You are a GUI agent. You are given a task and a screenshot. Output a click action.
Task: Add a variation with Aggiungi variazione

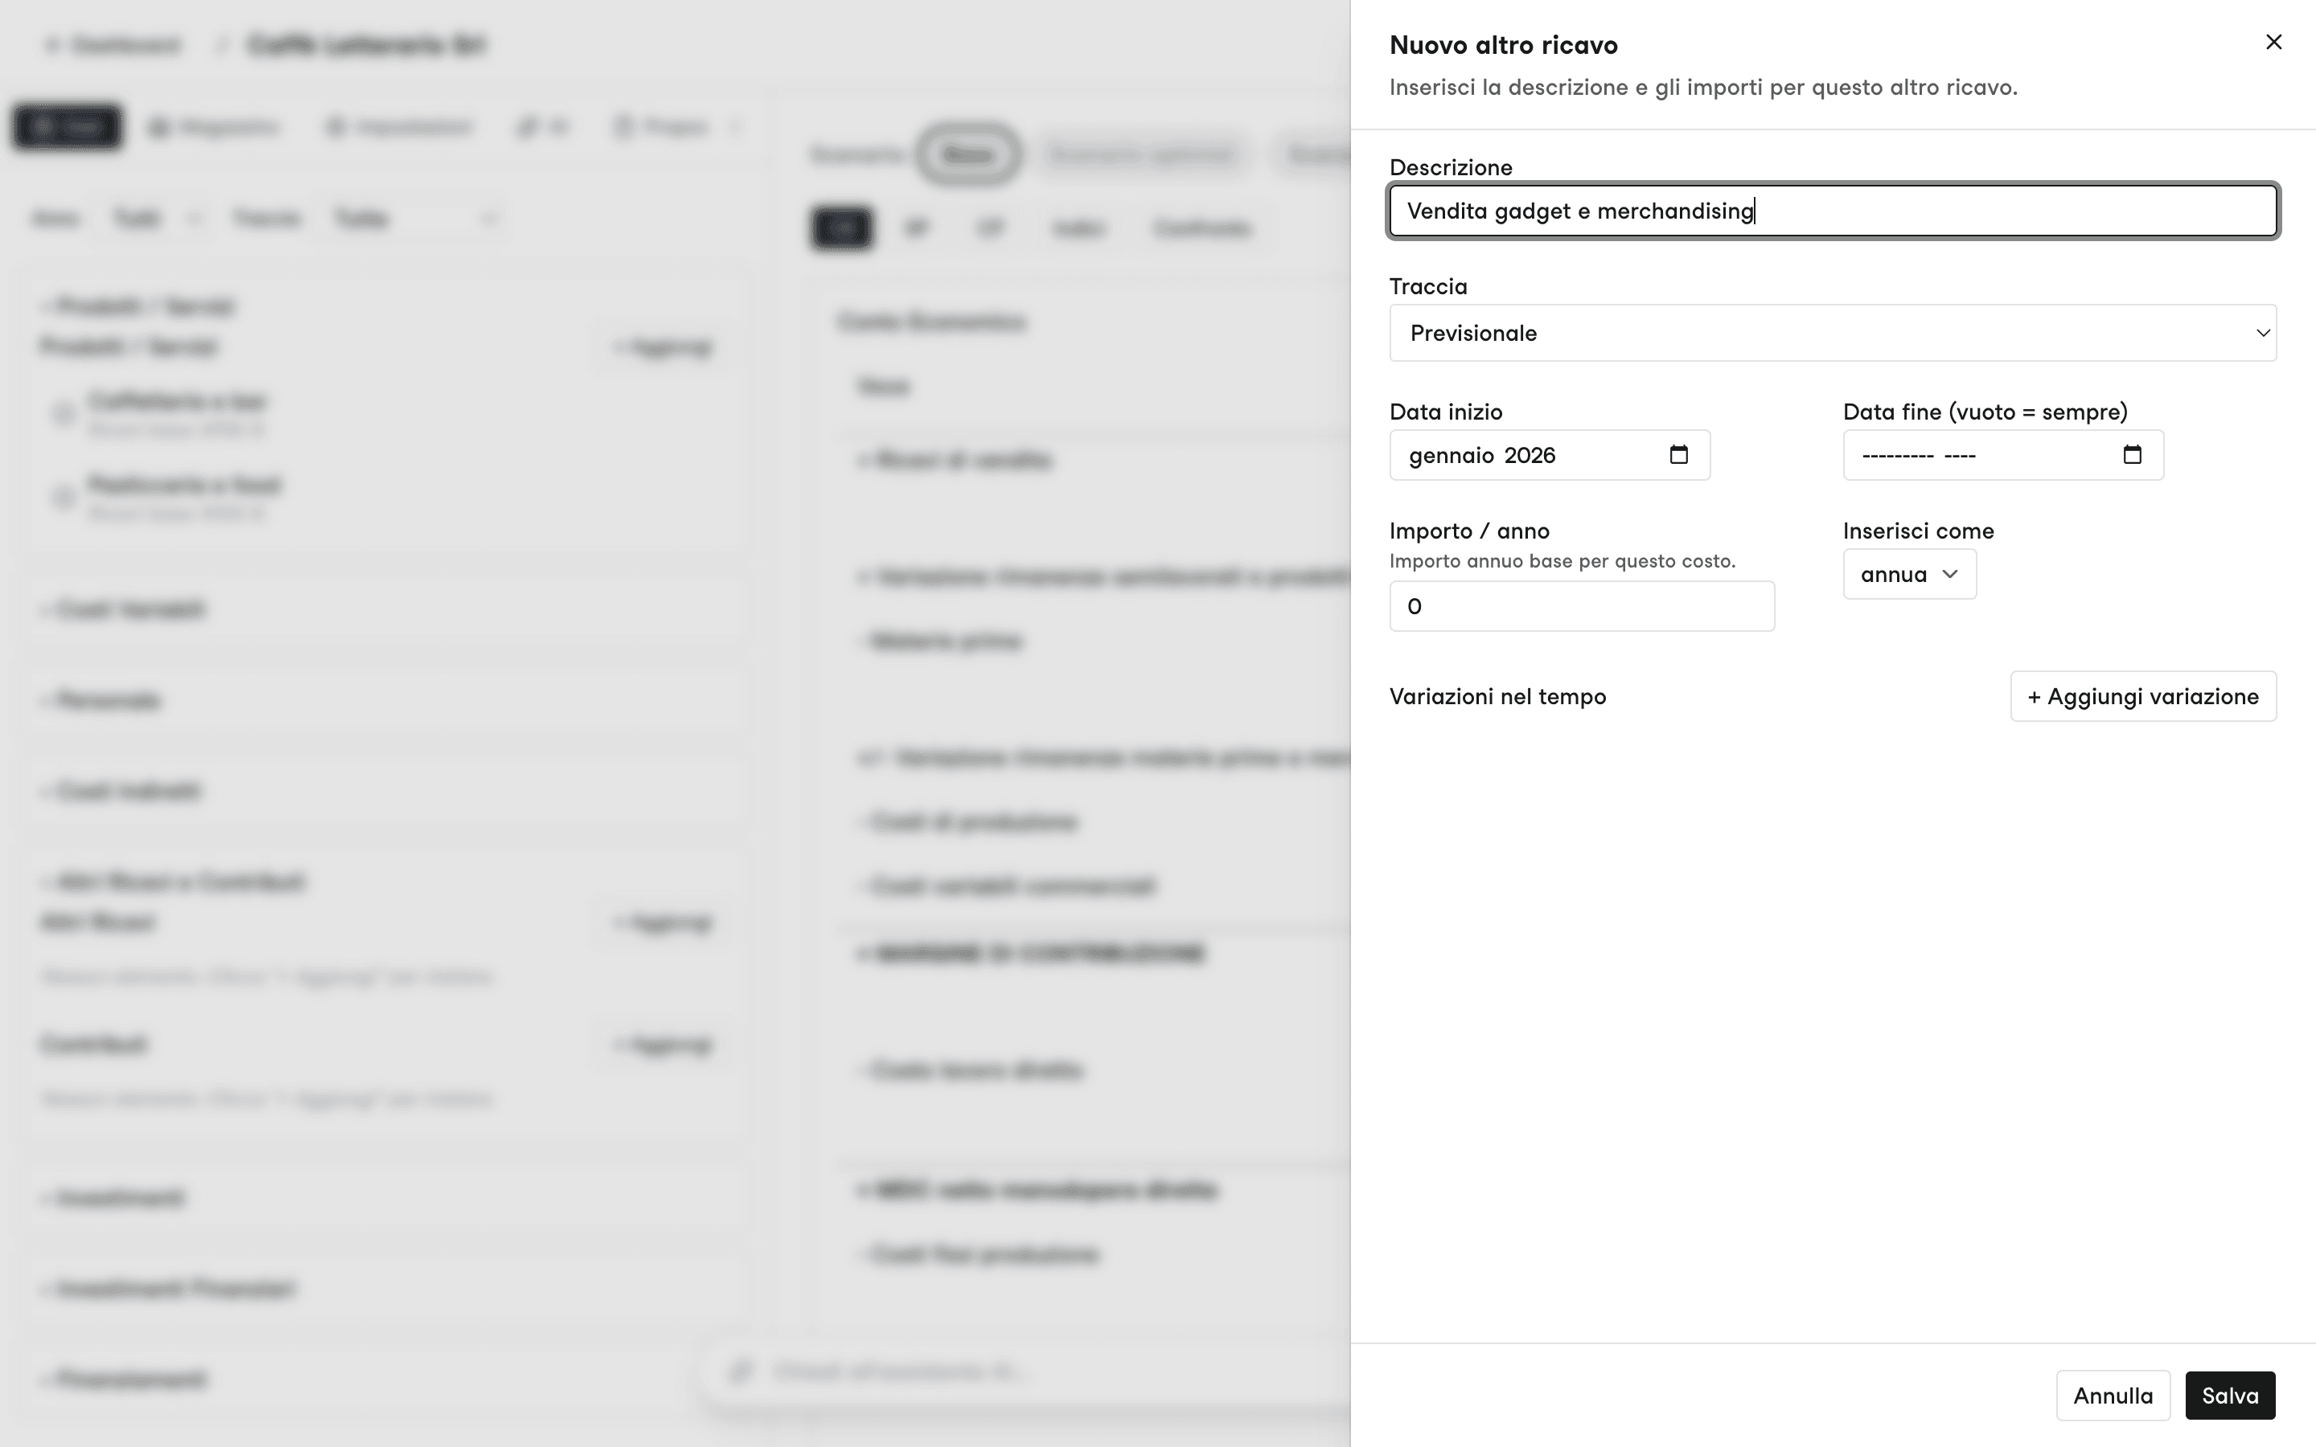pyautogui.click(x=2143, y=697)
